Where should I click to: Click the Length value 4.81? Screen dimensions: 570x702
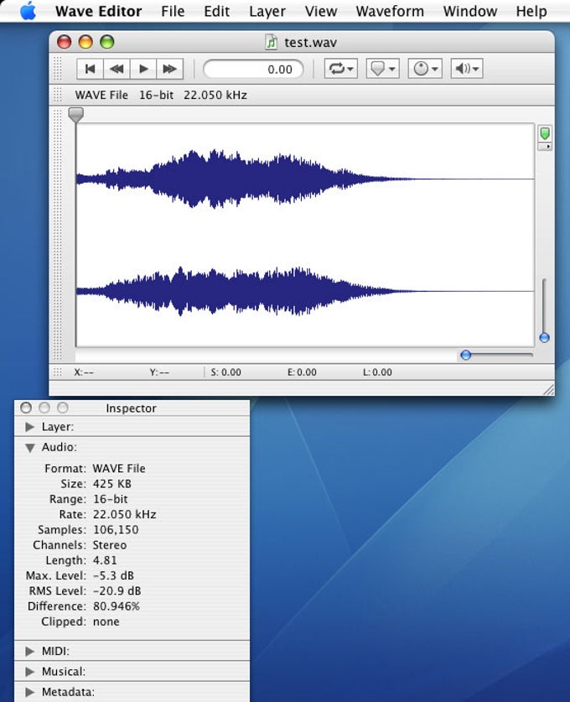[x=105, y=560]
